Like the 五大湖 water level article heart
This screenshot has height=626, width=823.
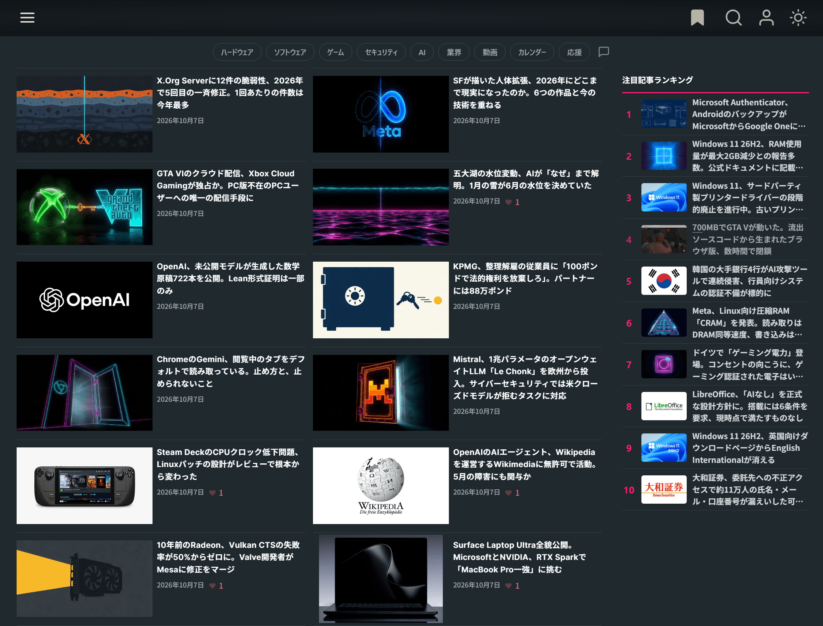(509, 202)
